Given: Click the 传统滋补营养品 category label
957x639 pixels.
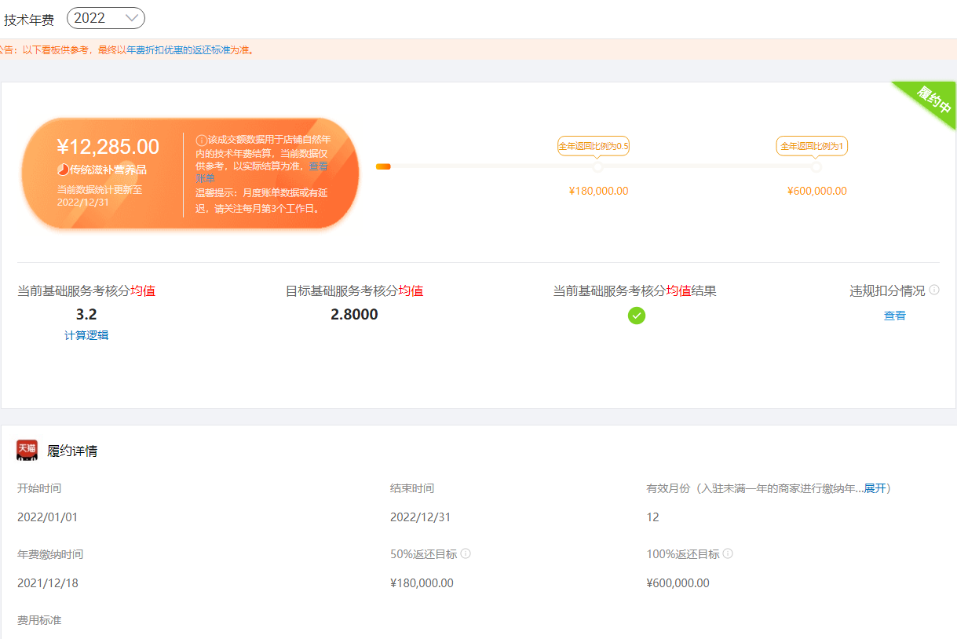Looking at the screenshot, I should click(x=108, y=170).
